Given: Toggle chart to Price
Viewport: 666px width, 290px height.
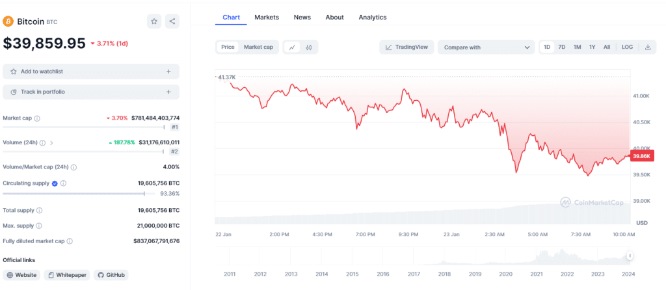Looking at the screenshot, I should coord(228,47).
